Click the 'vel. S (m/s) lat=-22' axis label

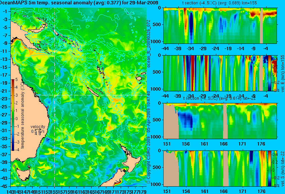(282, 169)
